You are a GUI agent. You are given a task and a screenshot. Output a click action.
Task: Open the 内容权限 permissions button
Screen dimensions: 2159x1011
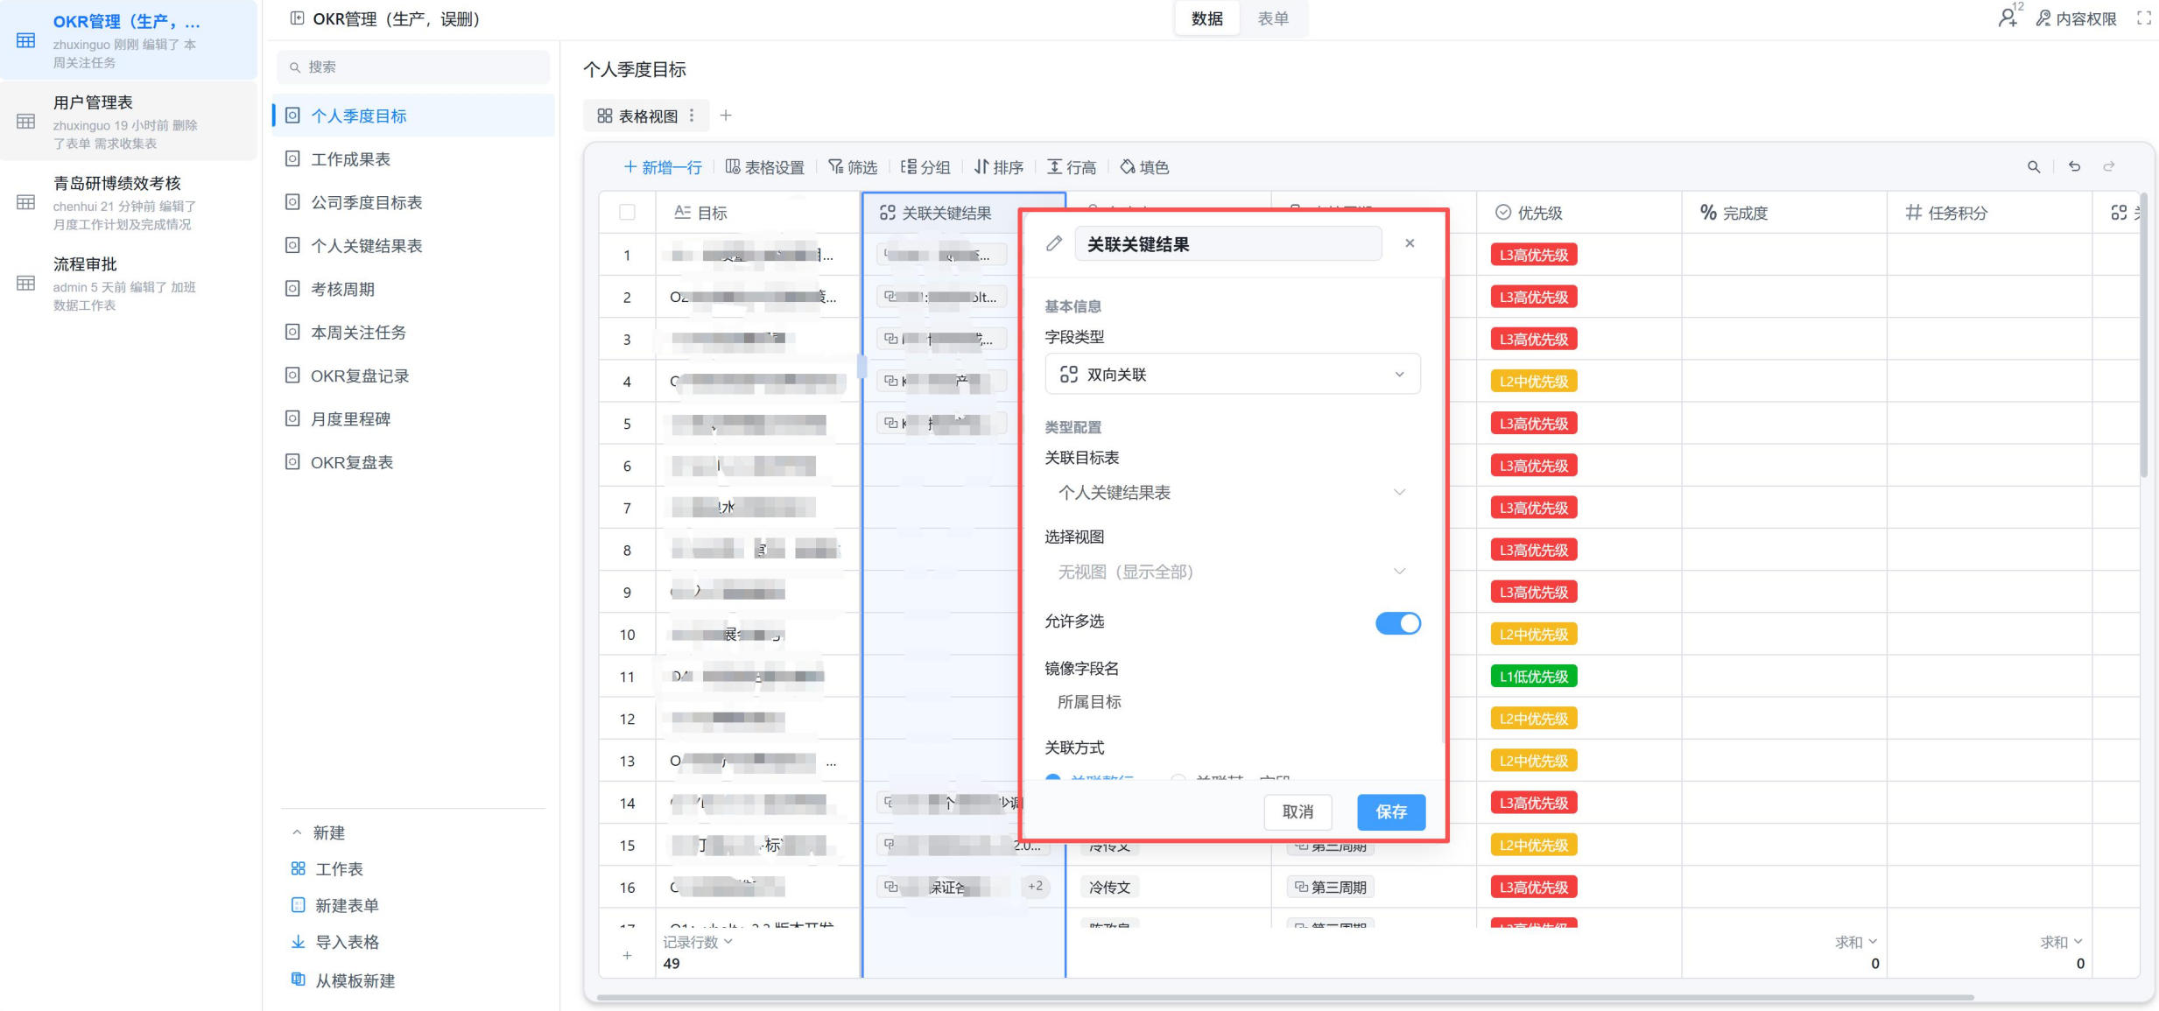(x=2076, y=18)
